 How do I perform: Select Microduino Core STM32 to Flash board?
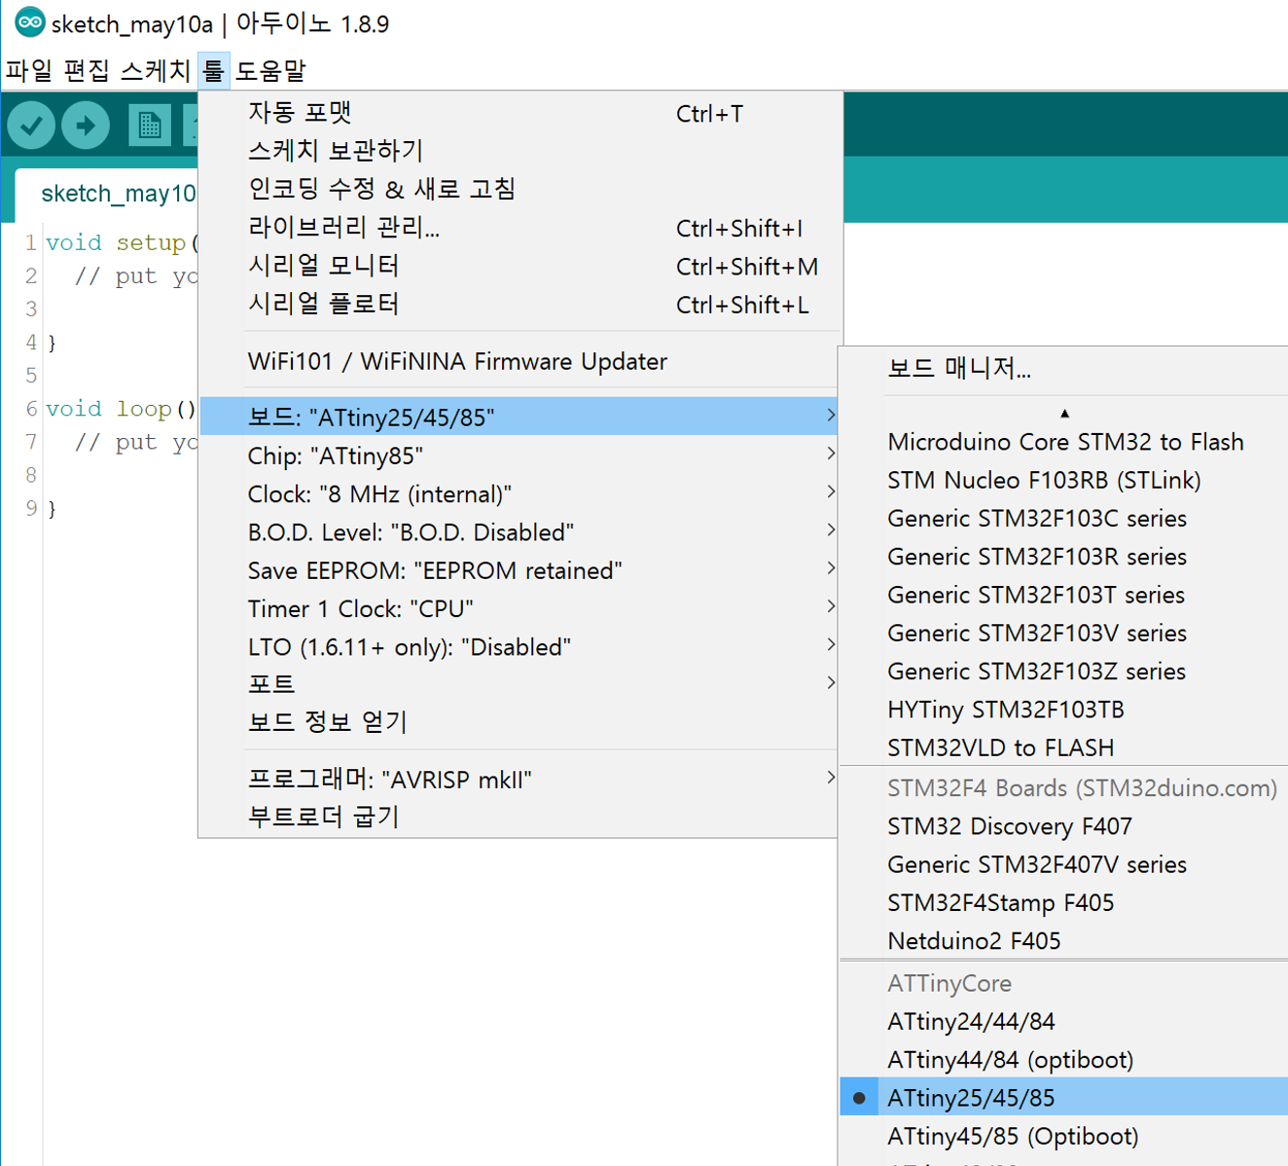1063,442
